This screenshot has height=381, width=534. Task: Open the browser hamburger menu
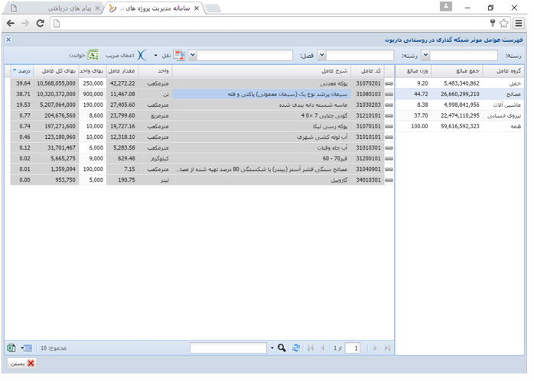click(x=519, y=23)
